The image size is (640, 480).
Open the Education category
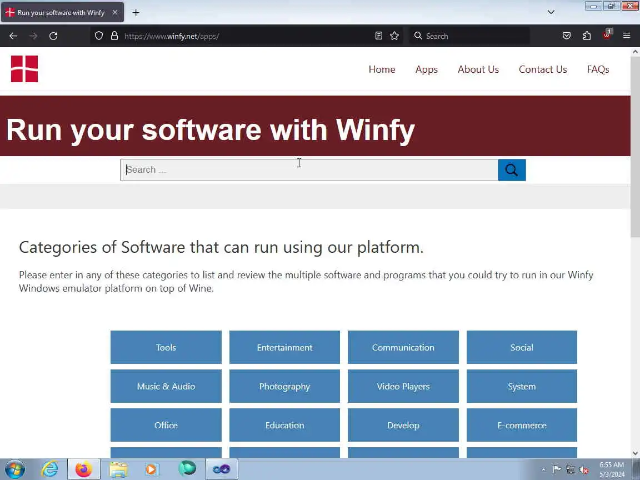click(x=284, y=425)
